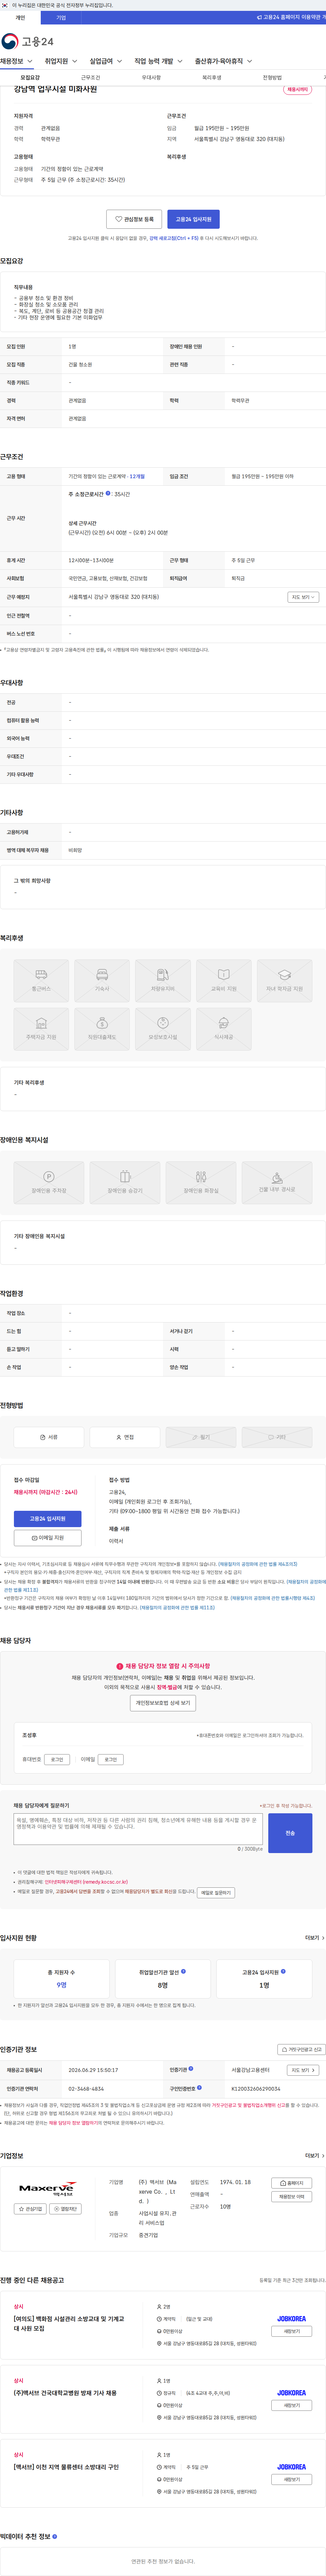Image resolution: width=326 pixels, height=2576 pixels.
Task: Click the 교육비 지원 benefit icon
Action: tap(224, 981)
